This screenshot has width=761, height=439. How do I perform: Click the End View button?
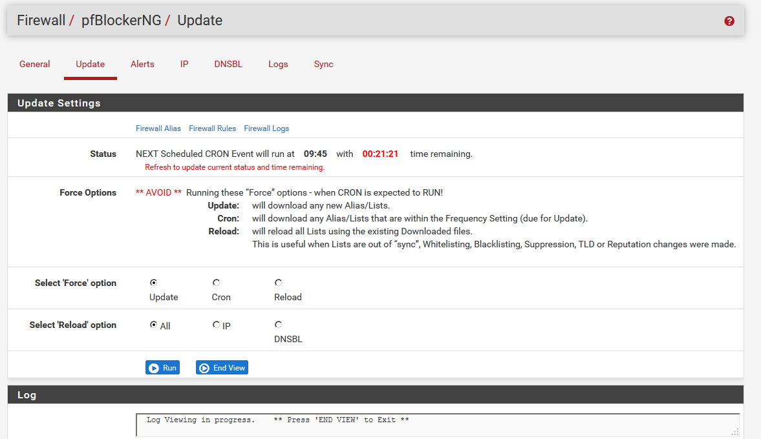point(222,368)
